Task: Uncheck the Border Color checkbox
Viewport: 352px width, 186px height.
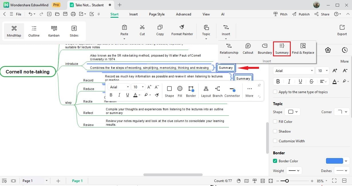Action: 275,161
